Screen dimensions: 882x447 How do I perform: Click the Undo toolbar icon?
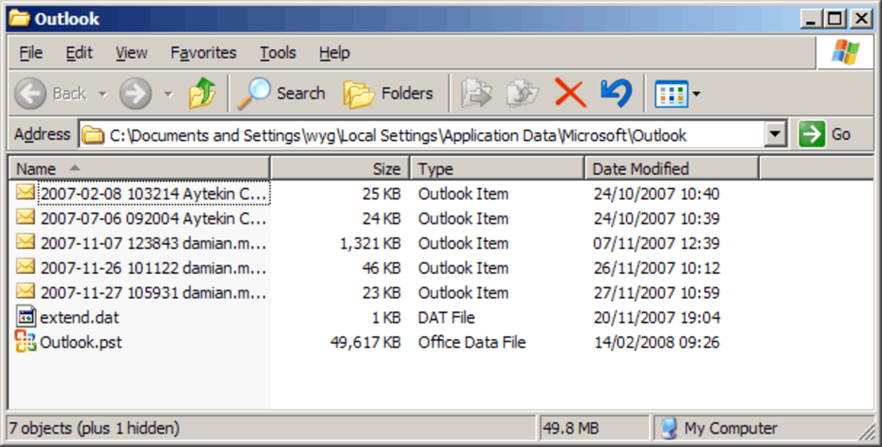(x=616, y=92)
